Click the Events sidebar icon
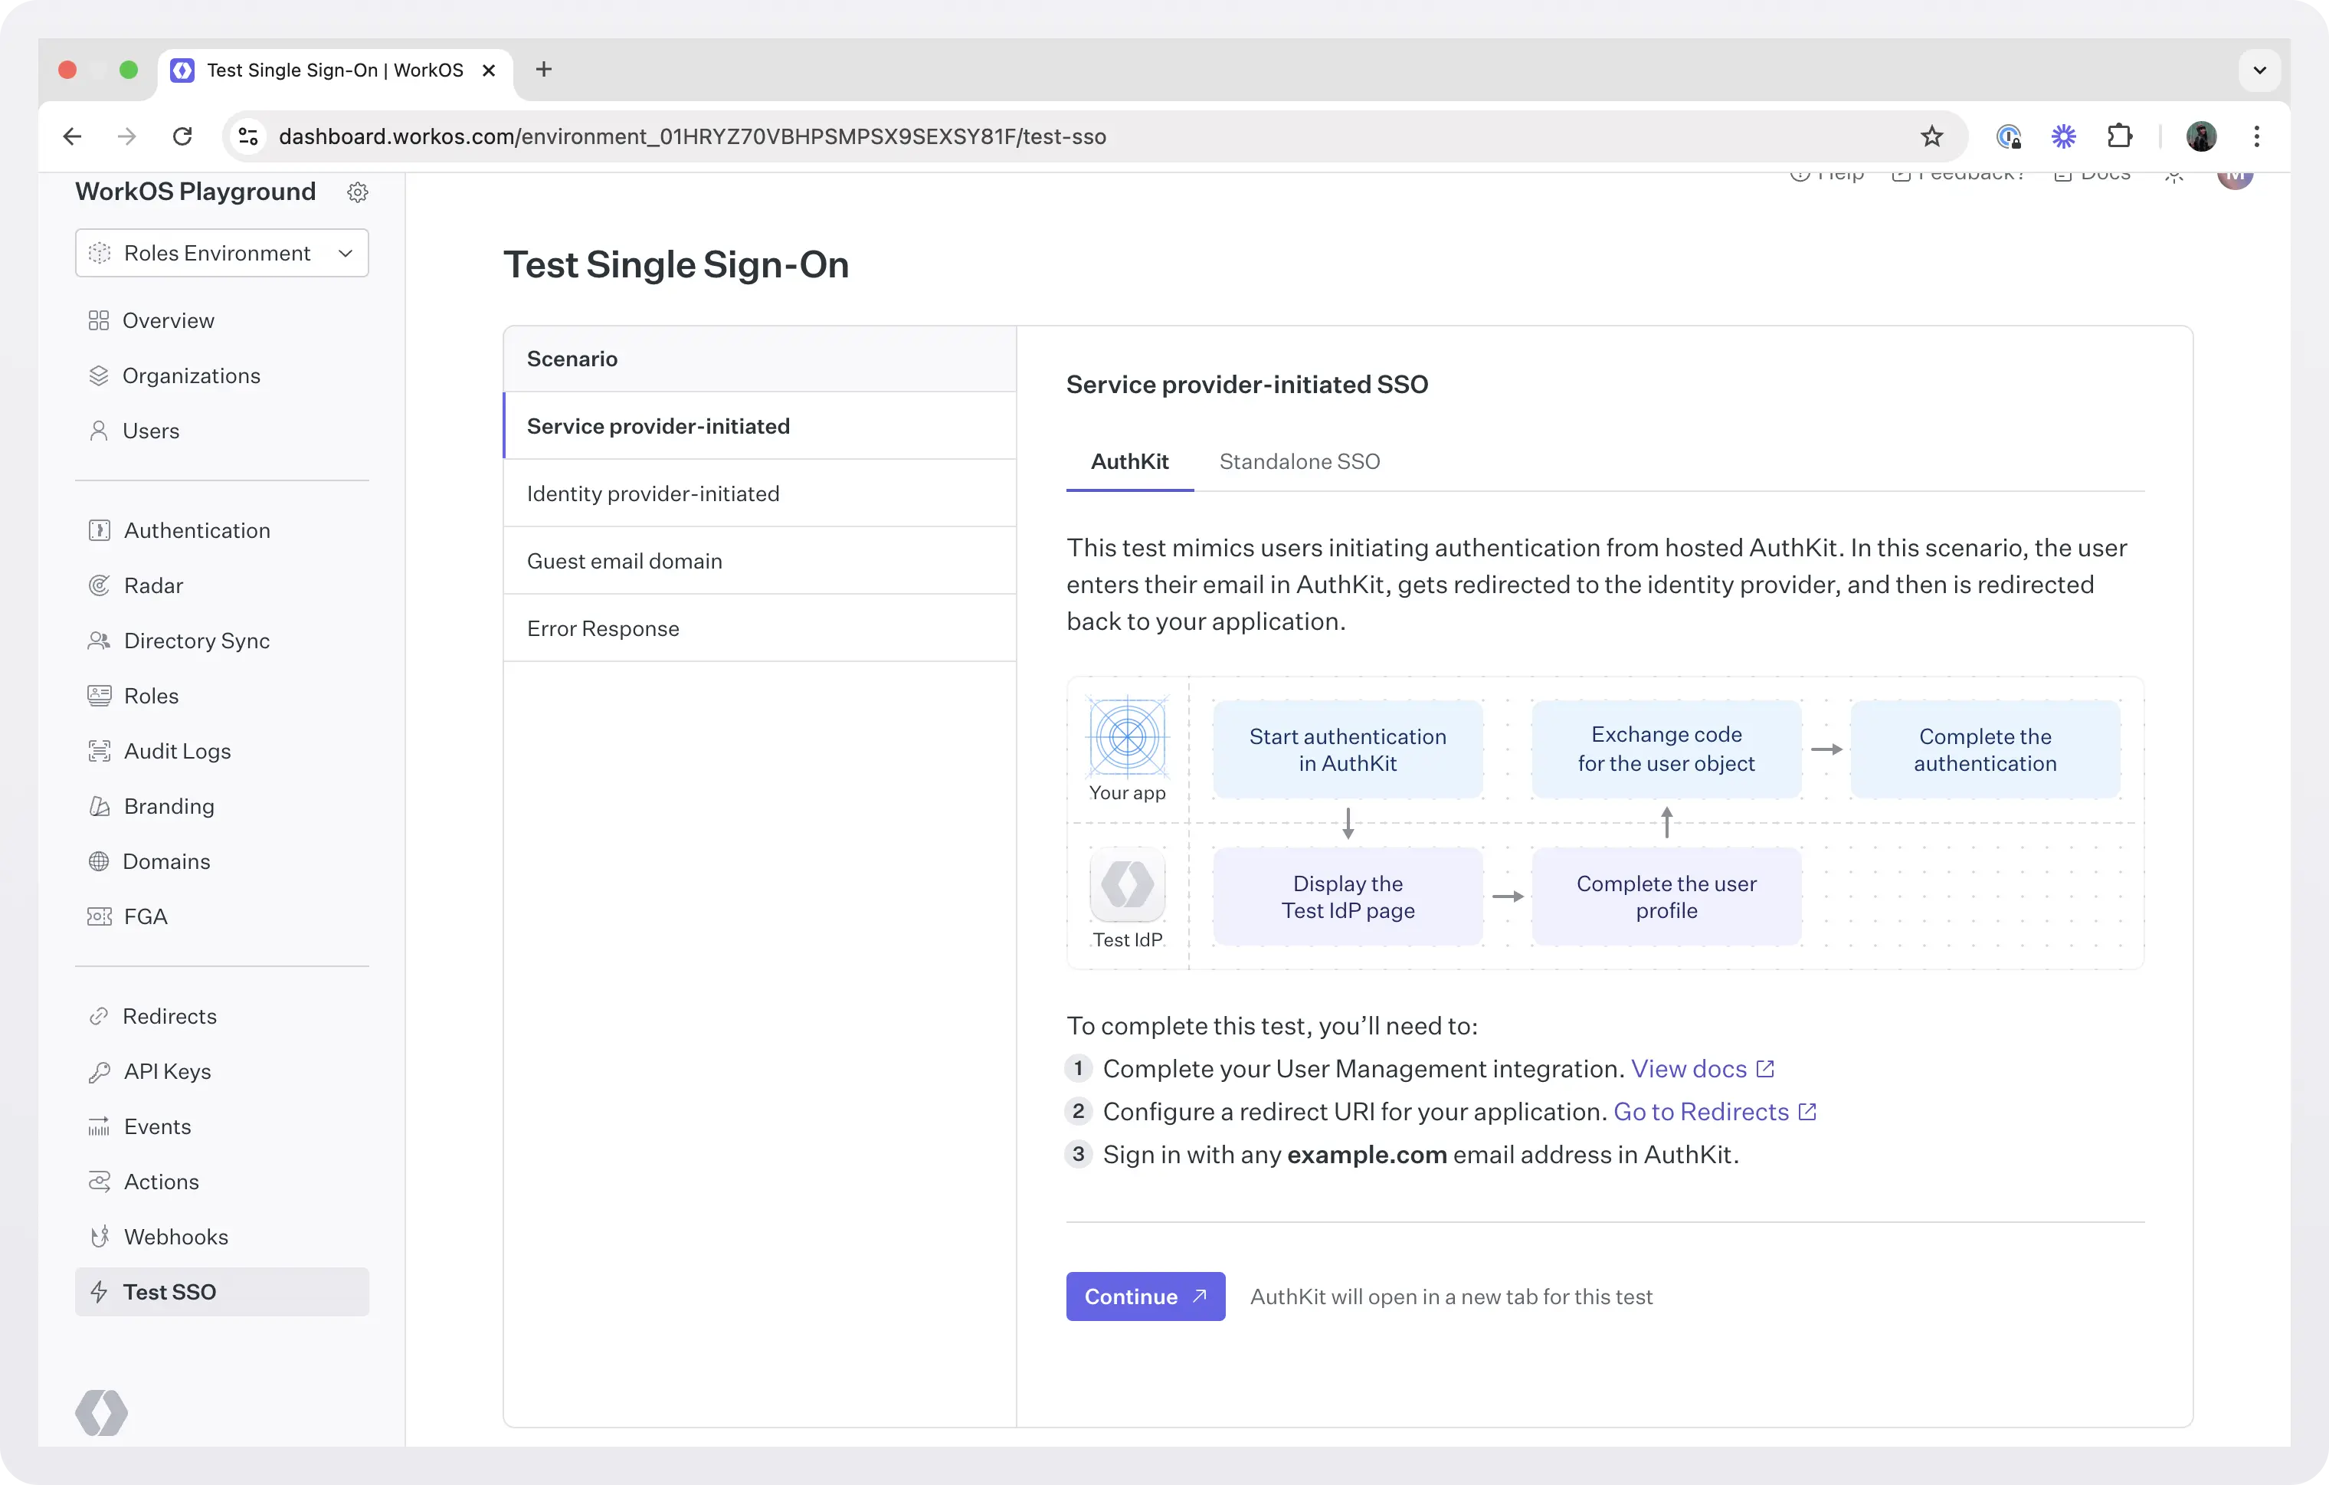Screen dimensions: 2329x1485 pyautogui.click(x=99, y=1126)
